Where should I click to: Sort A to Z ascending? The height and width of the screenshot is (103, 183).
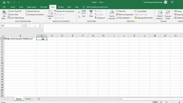pos(79,12)
